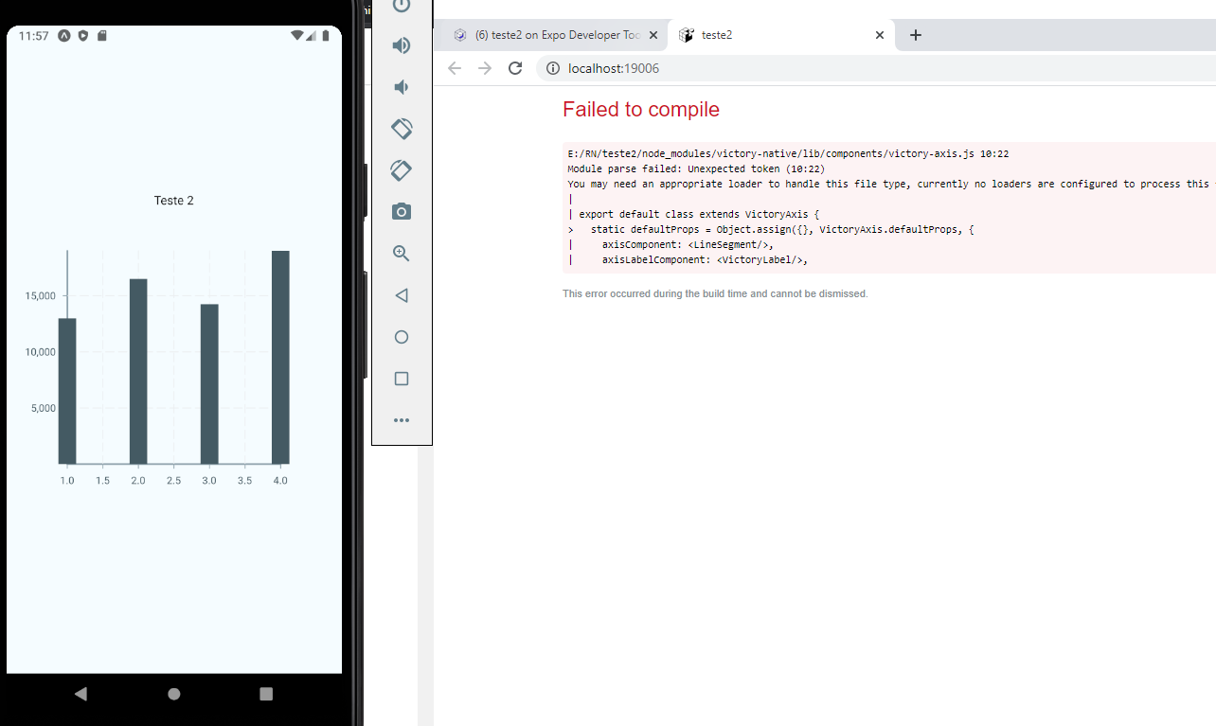The image size is (1216, 726).
Task: Close the Expo Developer Tools tab
Action: tap(653, 35)
